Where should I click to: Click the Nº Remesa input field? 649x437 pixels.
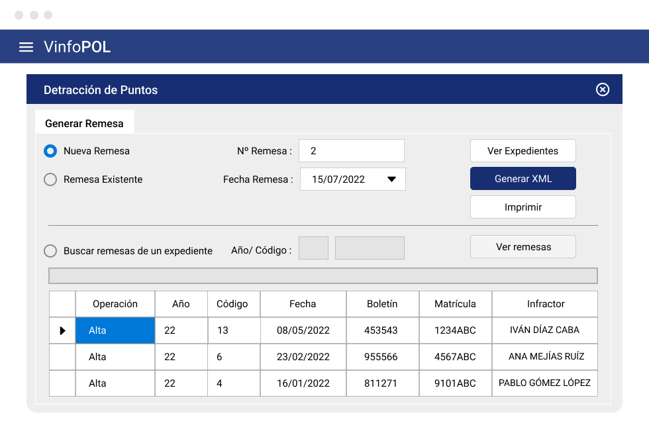point(352,151)
